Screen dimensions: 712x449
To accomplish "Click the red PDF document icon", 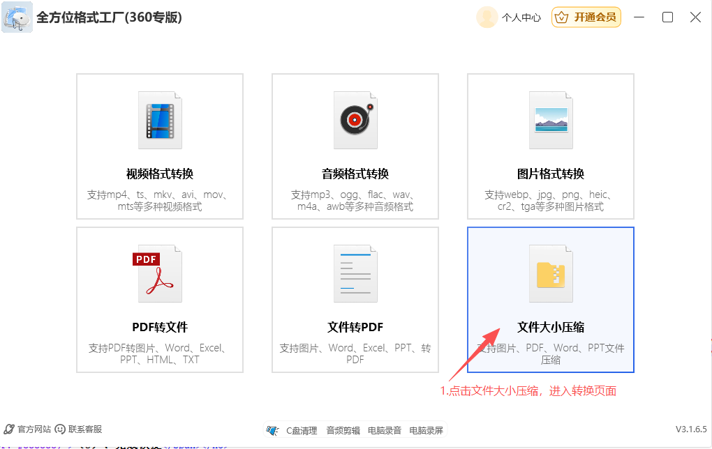I will click(158, 273).
